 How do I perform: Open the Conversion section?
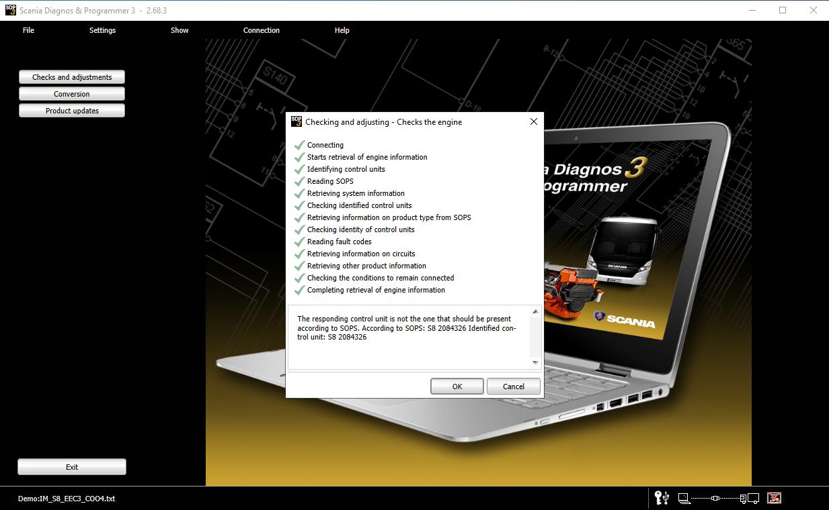(72, 94)
